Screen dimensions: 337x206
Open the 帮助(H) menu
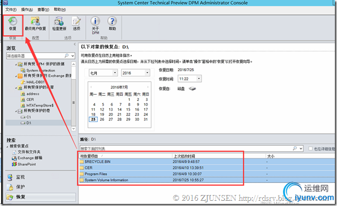60,9
